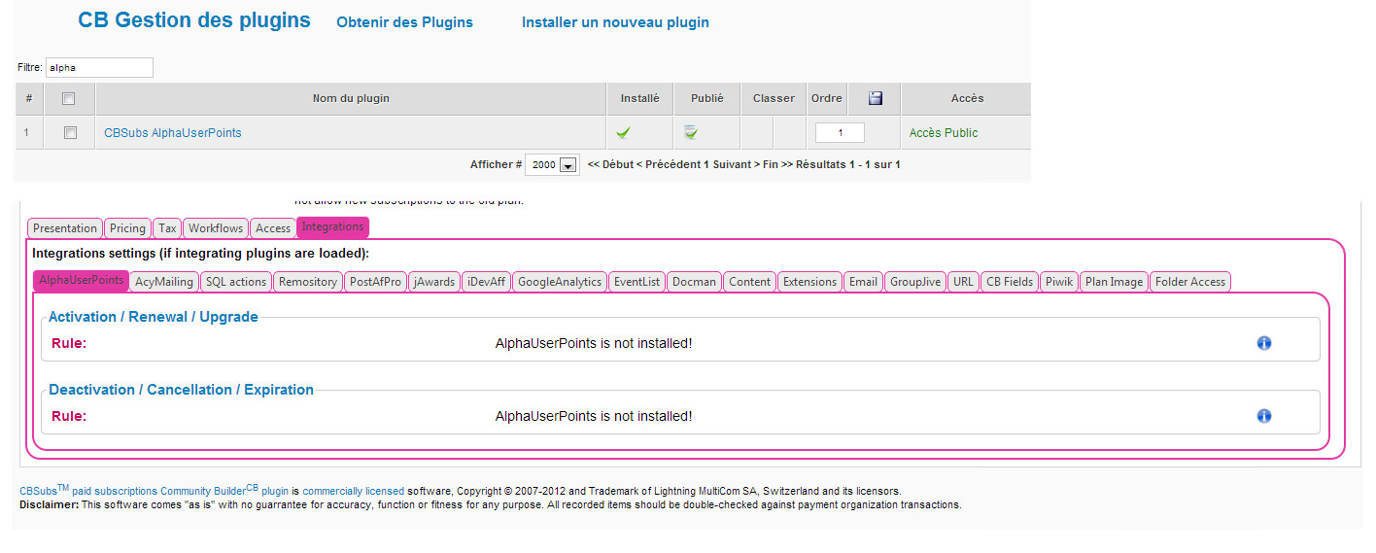Click the Installer un nouveau plugin link
This screenshot has height=553, width=1376.
pyautogui.click(x=615, y=22)
